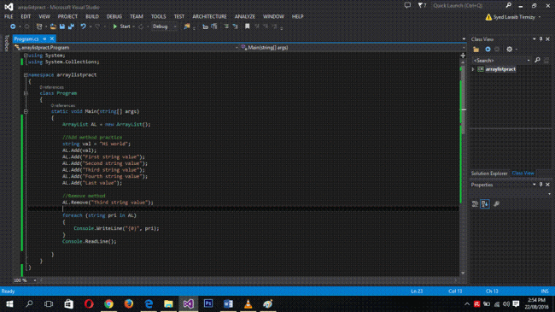Click the Find in Files toolbar icon
Image resolution: width=555 pixels, height=312 pixels.
(187, 26)
